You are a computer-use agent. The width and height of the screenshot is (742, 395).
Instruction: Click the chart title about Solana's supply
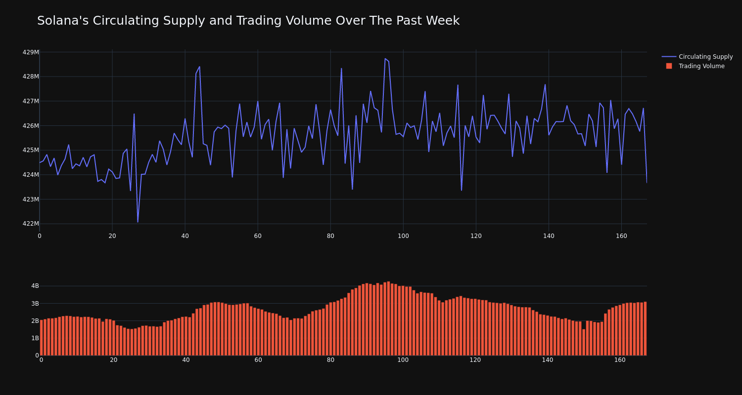click(x=248, y=21)
